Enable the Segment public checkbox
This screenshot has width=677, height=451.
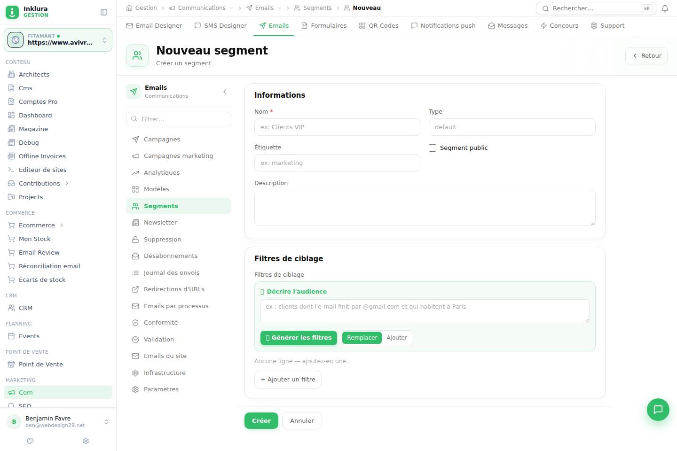point(433,148)
